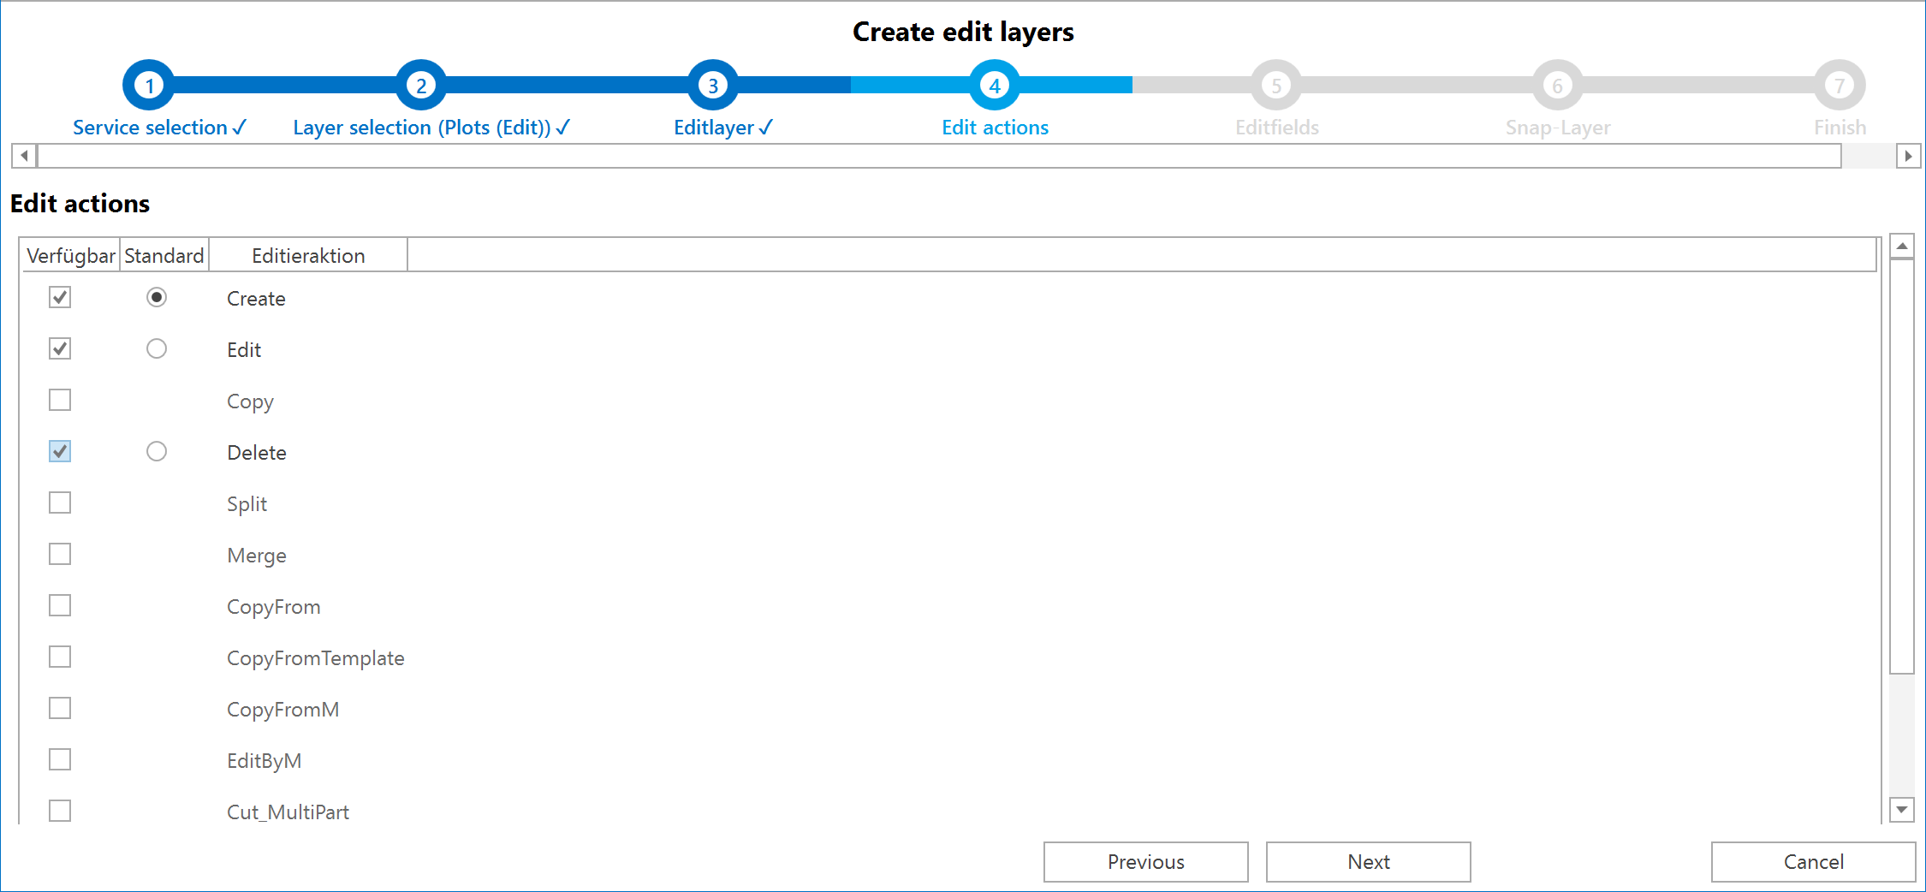Click the grayed step 5 Editfields circle
Screen dimensions: 1926x892
pos(1276,84)
